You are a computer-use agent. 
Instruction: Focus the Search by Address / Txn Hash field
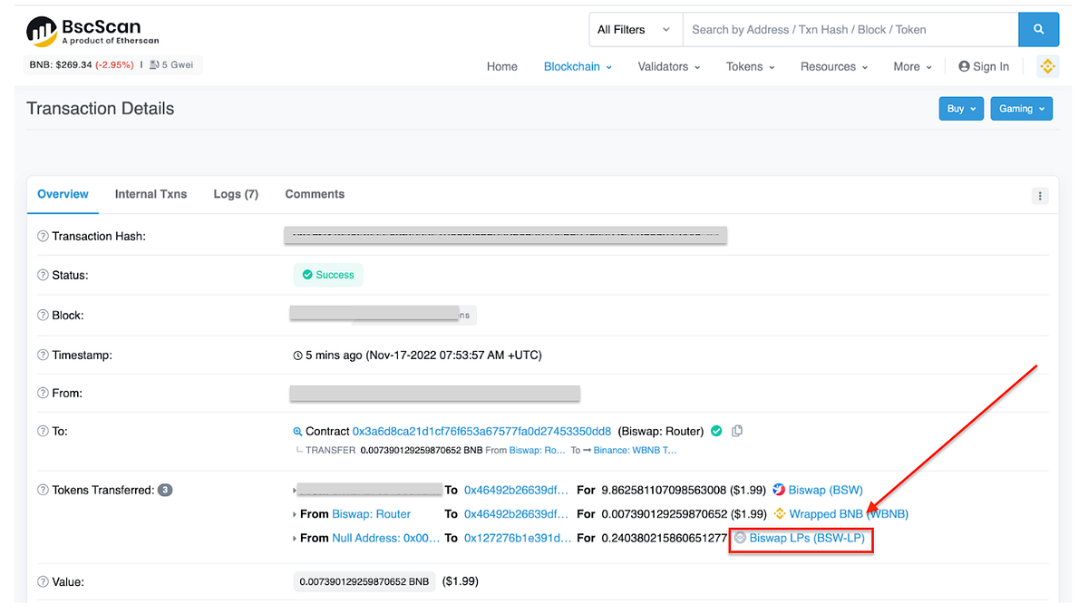pyautogui.click(x=850, y=29)
